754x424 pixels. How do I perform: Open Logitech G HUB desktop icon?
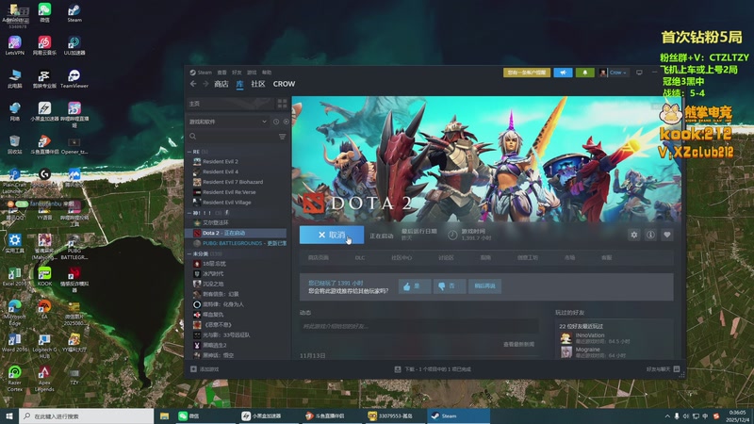click(x=44, y=346)
